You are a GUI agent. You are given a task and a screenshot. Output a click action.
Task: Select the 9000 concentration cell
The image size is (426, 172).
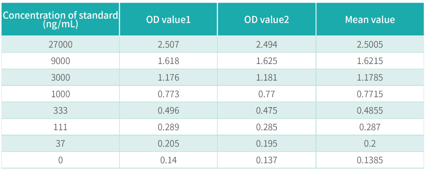click(60, 61)
